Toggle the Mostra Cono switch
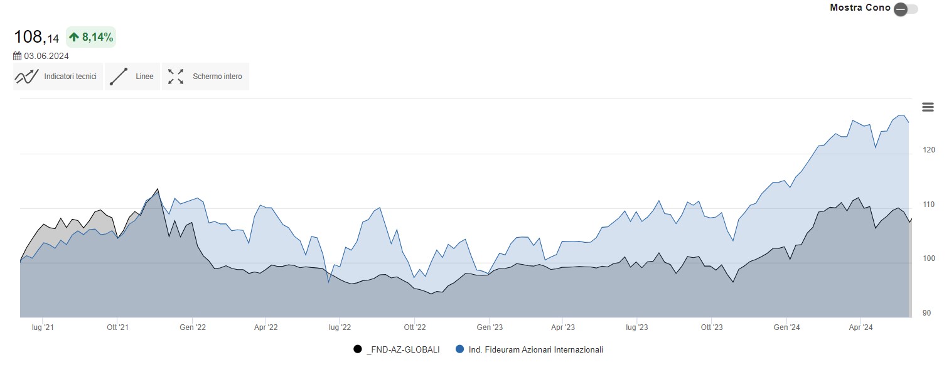Image resolution: width=949 pixels, height=367 pixels. pyautogui.click(x=906, y=9)
